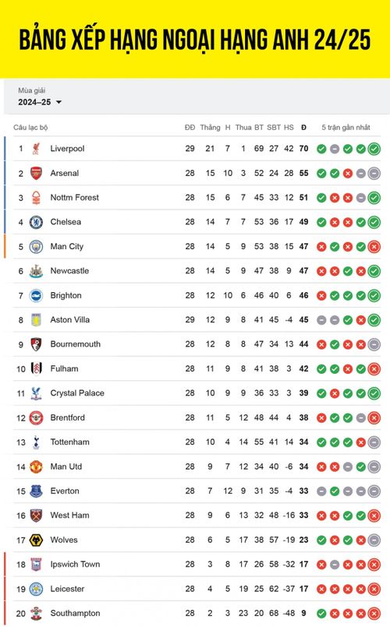
Task: Click the Man Utd club crest
Action: 36,467
